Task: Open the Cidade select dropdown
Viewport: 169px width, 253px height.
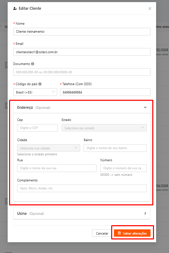Action: click(x=48, y=148)
